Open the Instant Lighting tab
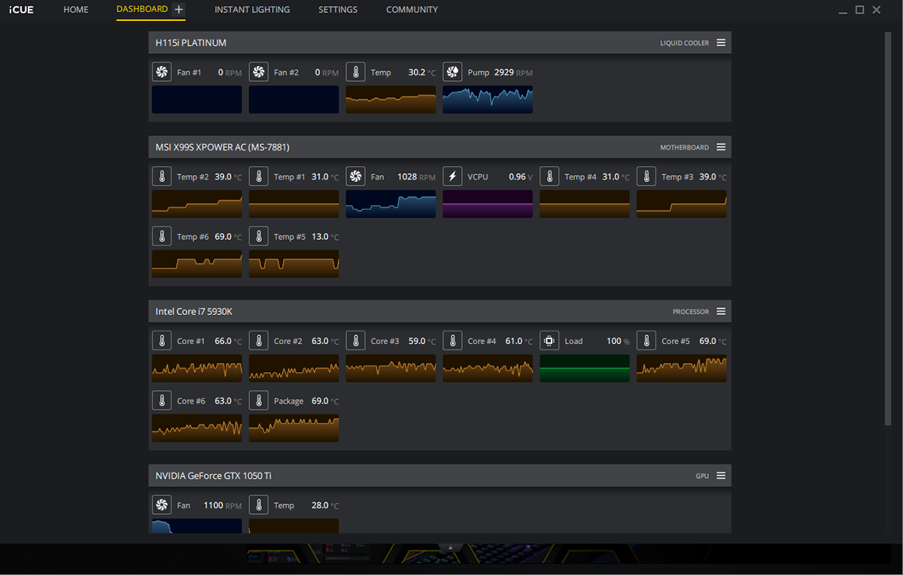Image resolution: width=903 pixels, height=575 pixels. [252, 10]
